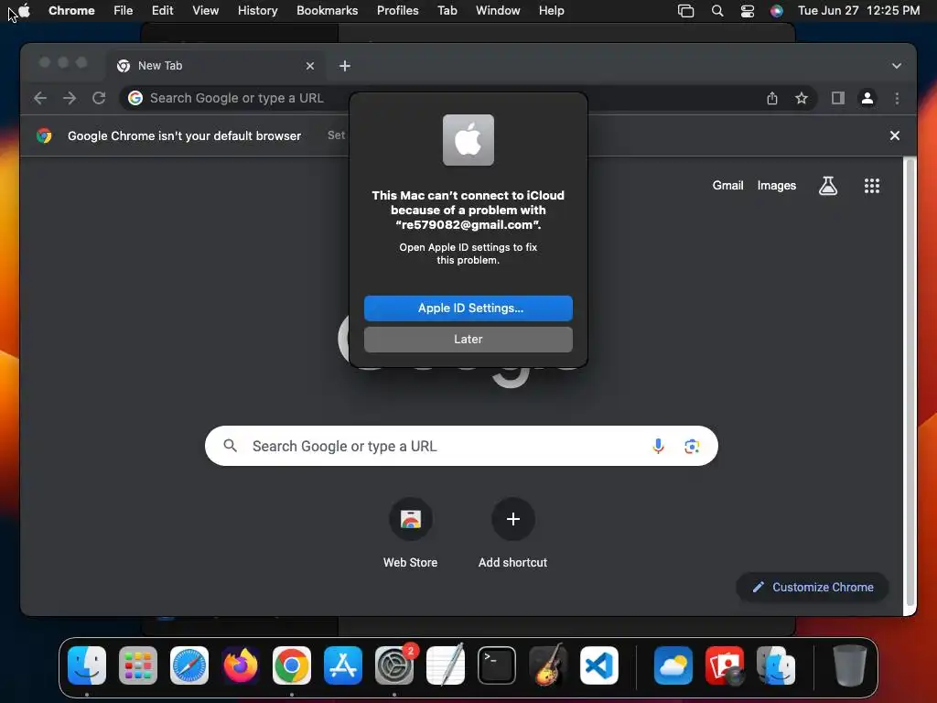This screenshot has width=937, height=703.
Task: Click Customize Chrome button
Action: point(813,587)
